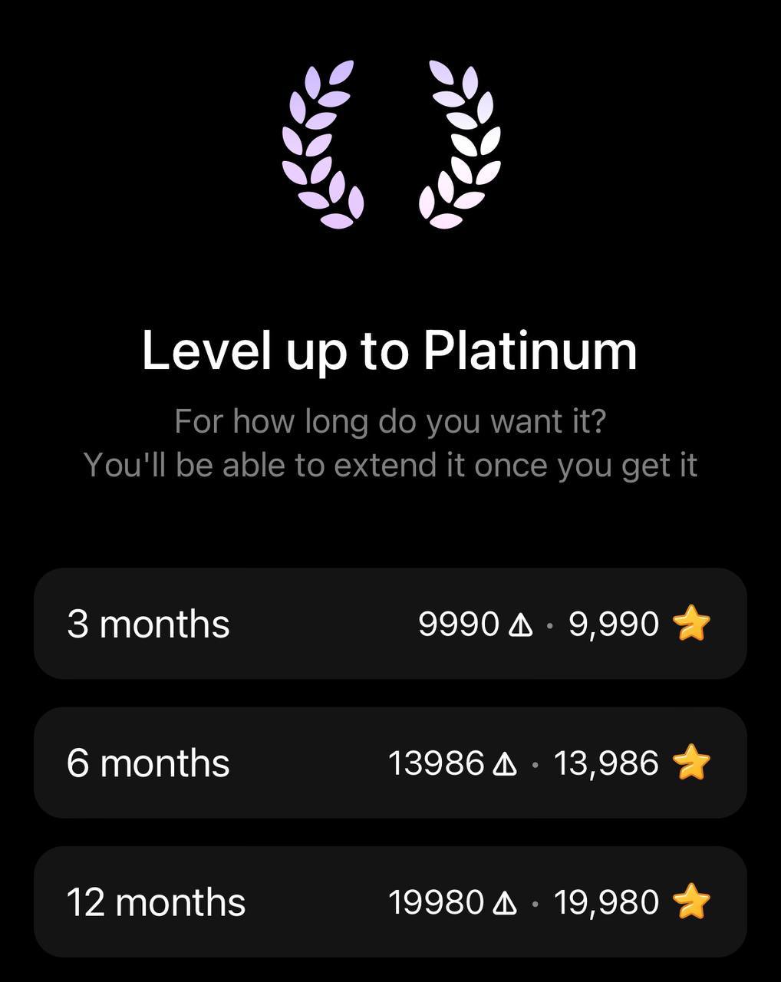Click the left laurel branch icon
The height and width of the screenshot is (982, 781).
[x=322, y=144]
